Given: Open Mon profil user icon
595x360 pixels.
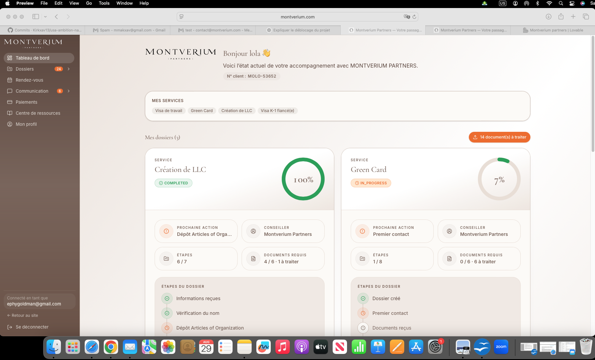Looking at the screenshot, I should (10, 124).
